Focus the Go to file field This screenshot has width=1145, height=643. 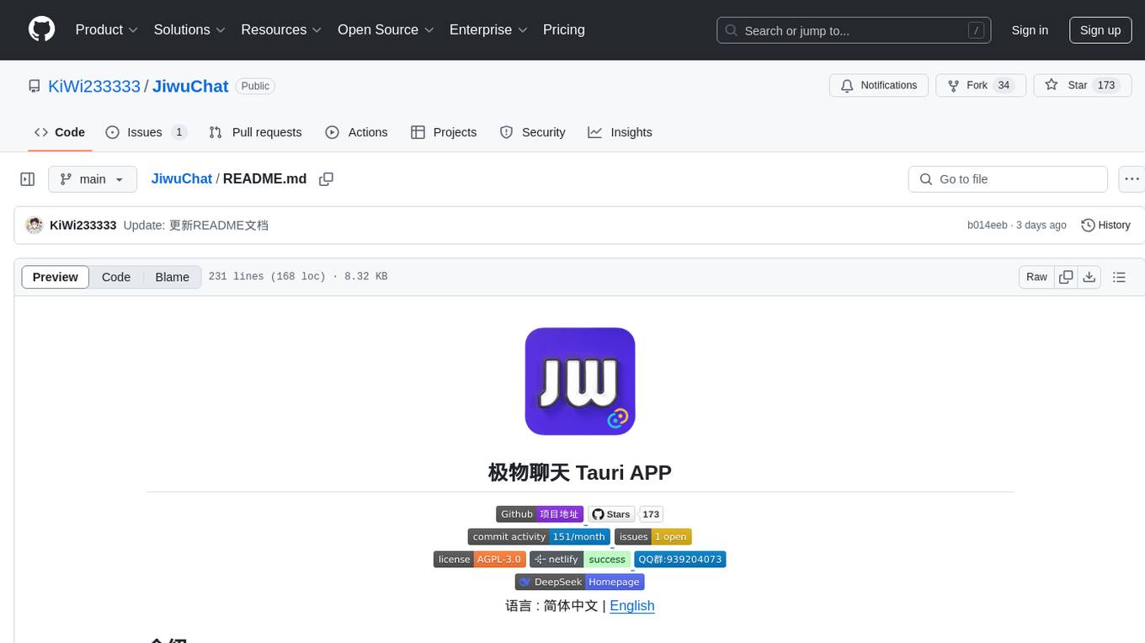click(1008, 179)
